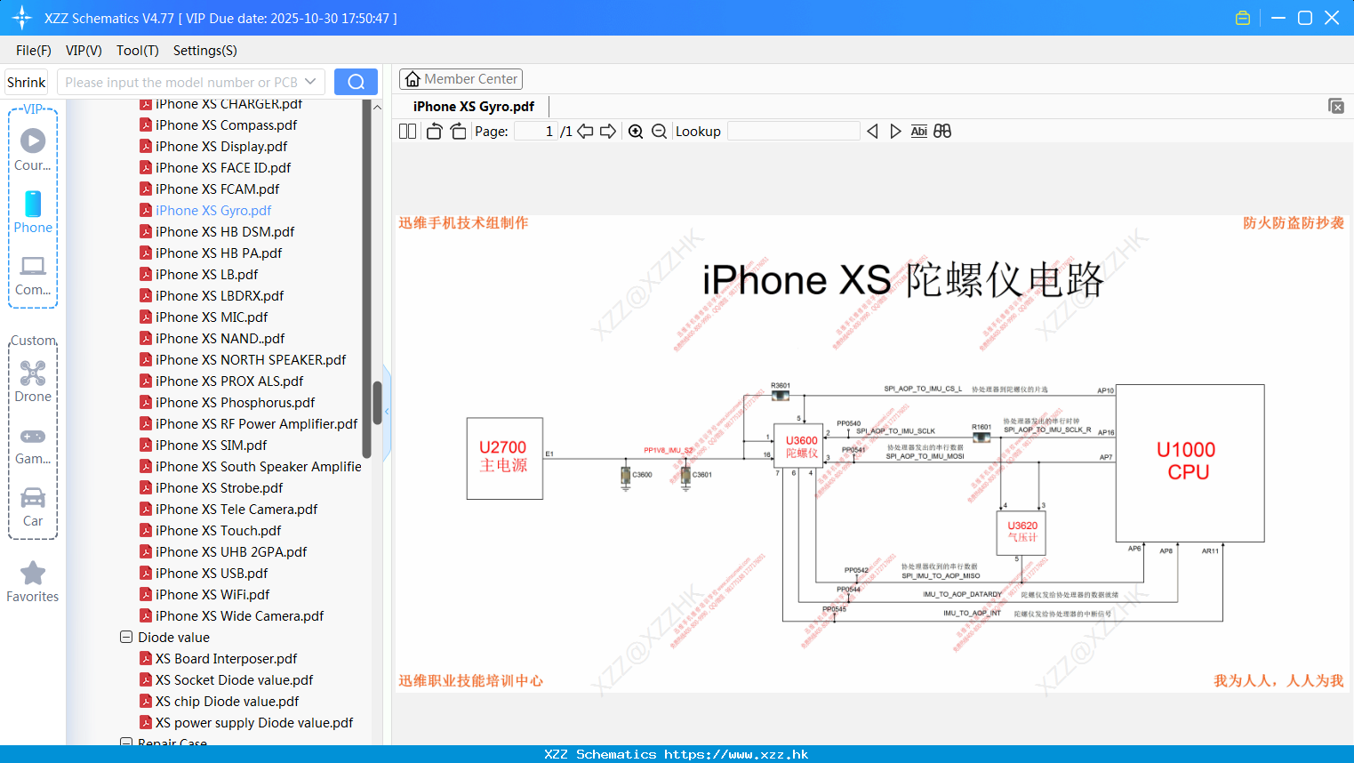
Task: Close the open document tabs icon
Action: pyautogui.click(x=1335, y=106)
